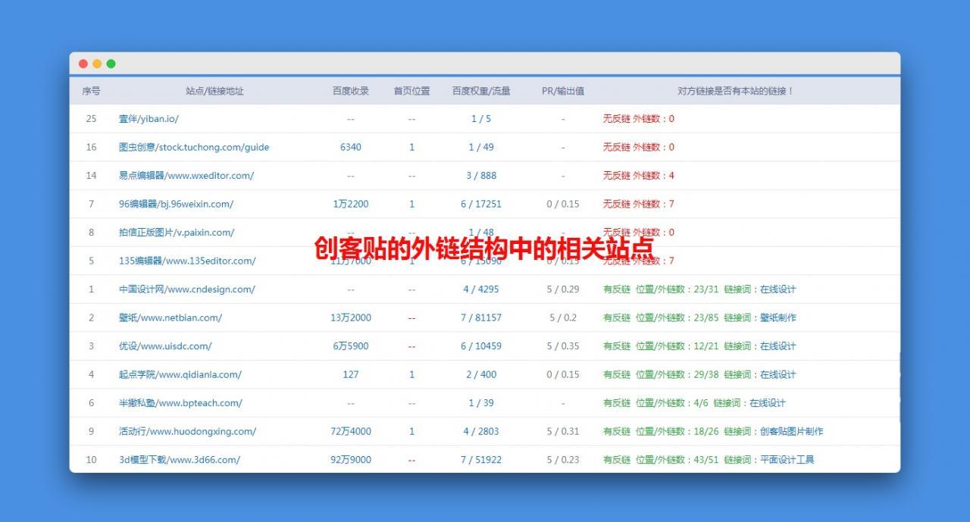Open the 起点学院 qidianla.com link

click(180, 374)
